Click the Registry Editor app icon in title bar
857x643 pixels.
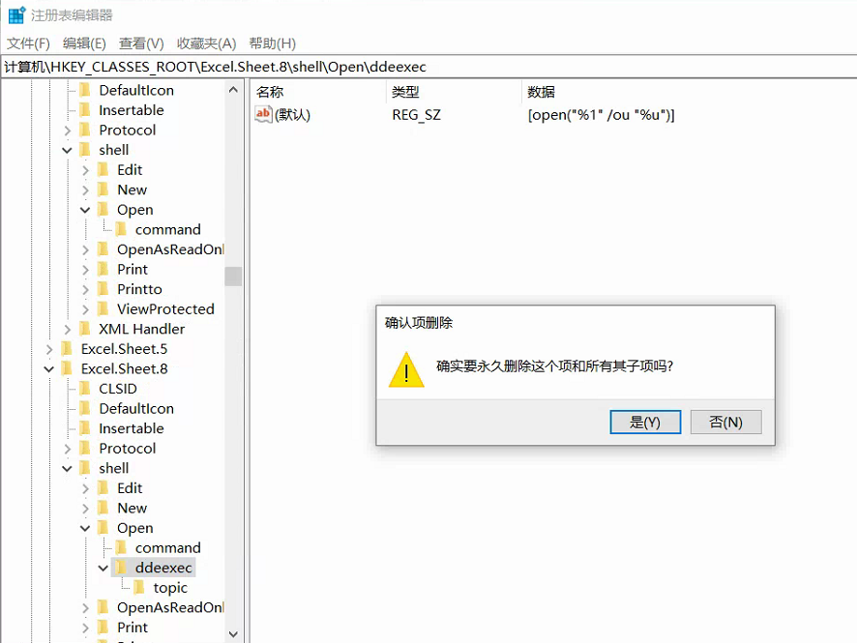(17, 15)
